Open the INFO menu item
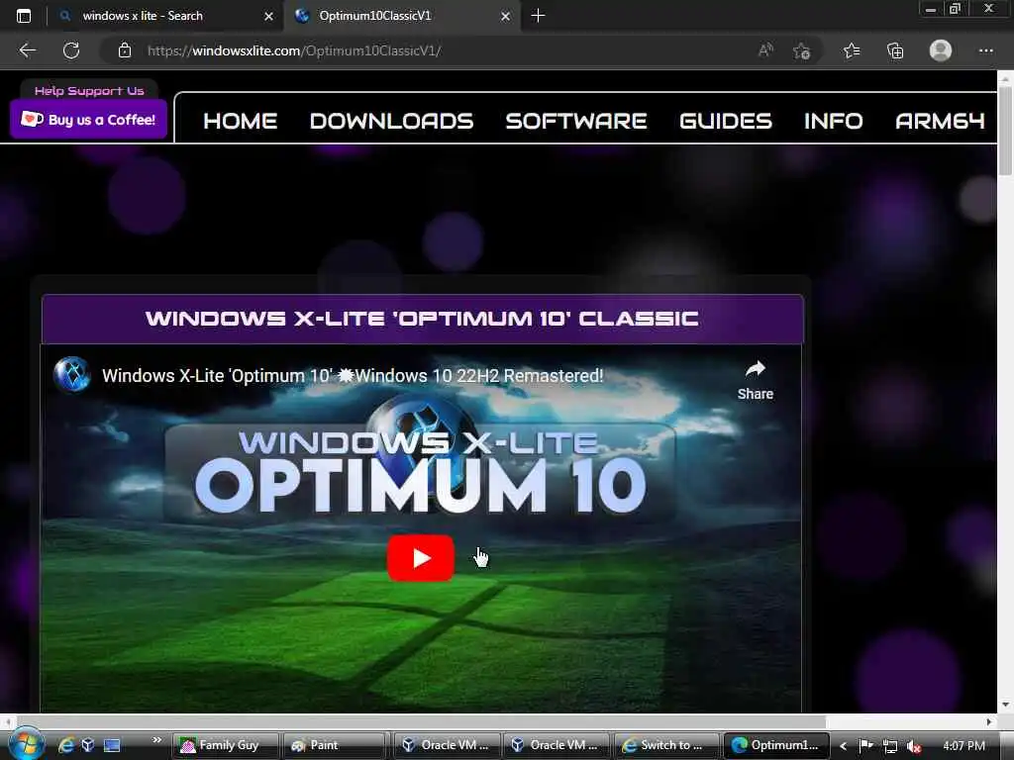 [833, 121]
